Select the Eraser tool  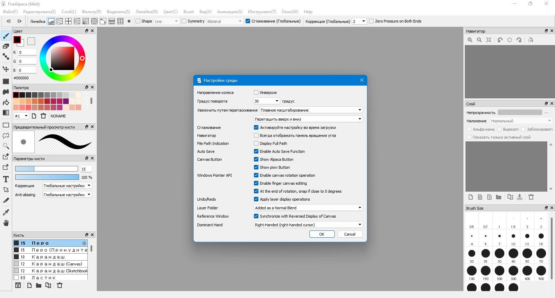(6, 46)
